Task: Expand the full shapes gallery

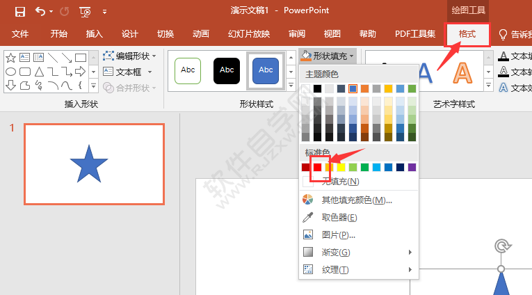Action: point(94,86)
